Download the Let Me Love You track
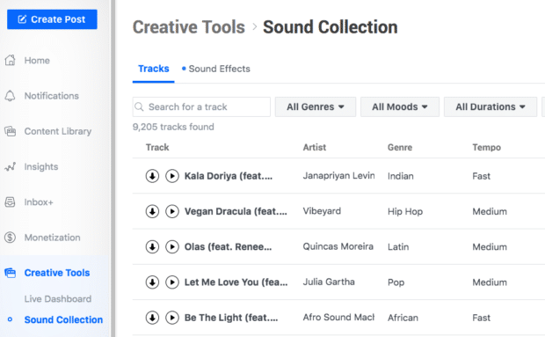 tap(152, 282)
